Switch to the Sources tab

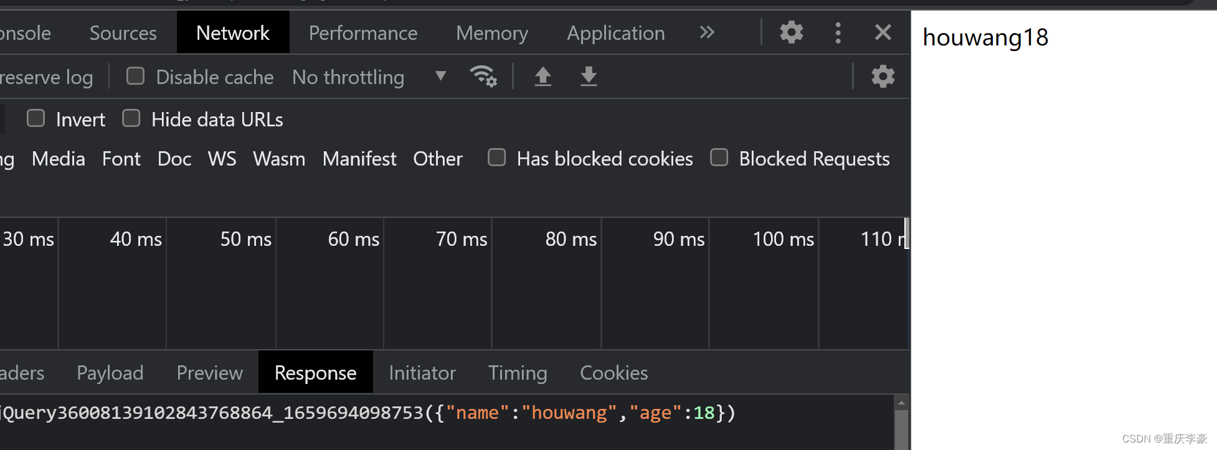coord(123,33)
